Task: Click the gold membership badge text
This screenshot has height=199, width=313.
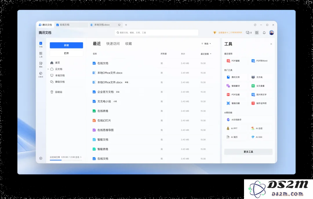Action: (230, 33)
